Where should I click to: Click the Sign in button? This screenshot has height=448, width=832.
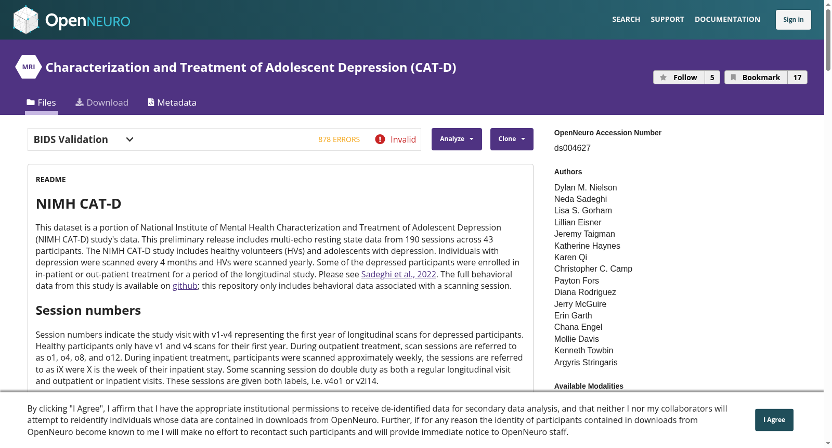(794, 20)
